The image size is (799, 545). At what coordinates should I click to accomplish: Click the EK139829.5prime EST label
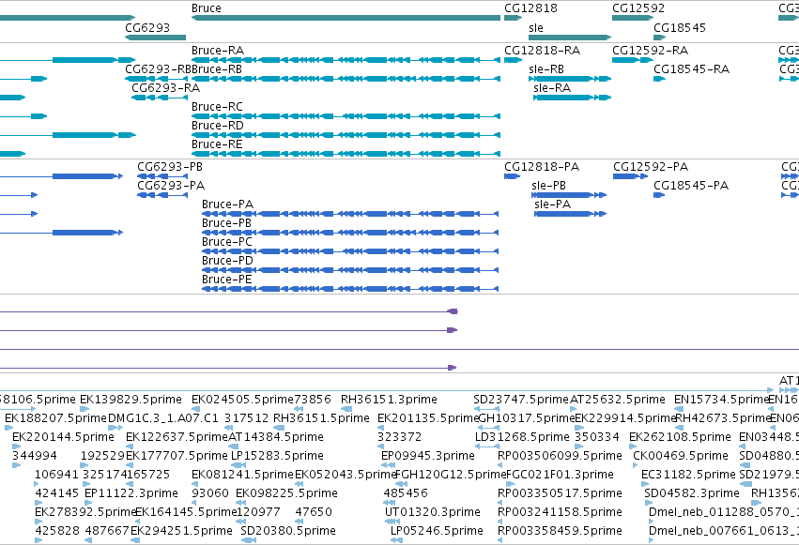tap(131, 400)
